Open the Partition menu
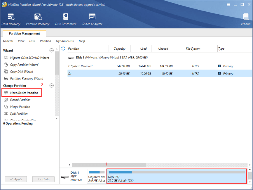Viewport: 253px width, 190px height. click(45, 41)
